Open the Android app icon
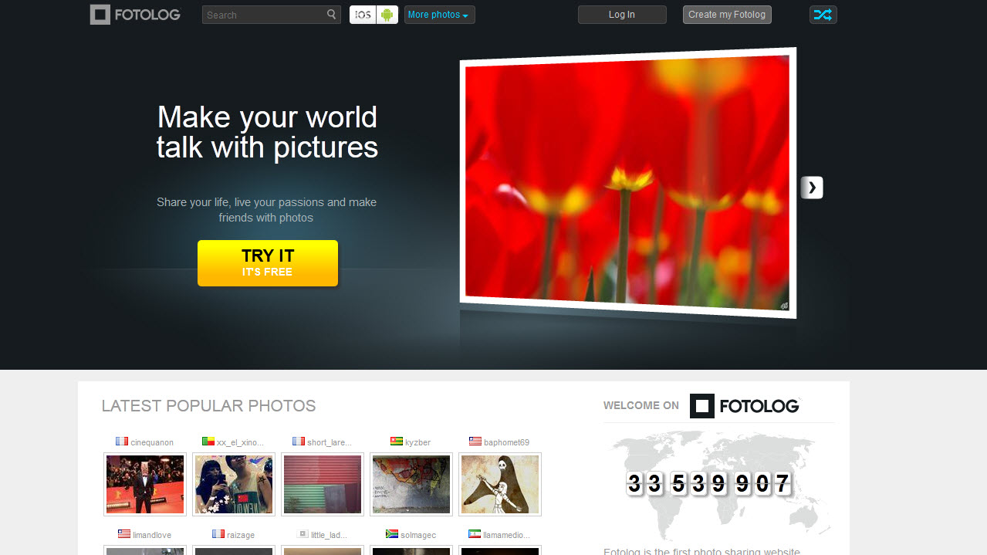 click(x=387, y=15)
